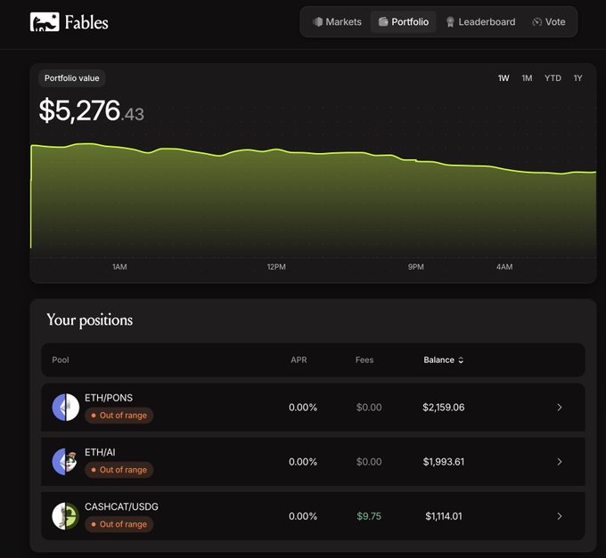
Task: Click the ETH/AI token pair icon
Action: (x=65, y=462)
